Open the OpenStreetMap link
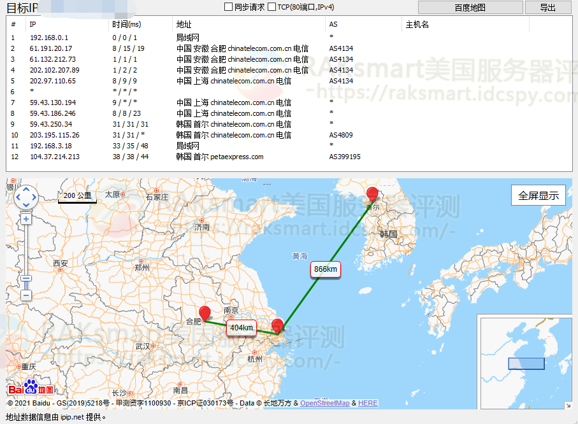 coord(325,403)
